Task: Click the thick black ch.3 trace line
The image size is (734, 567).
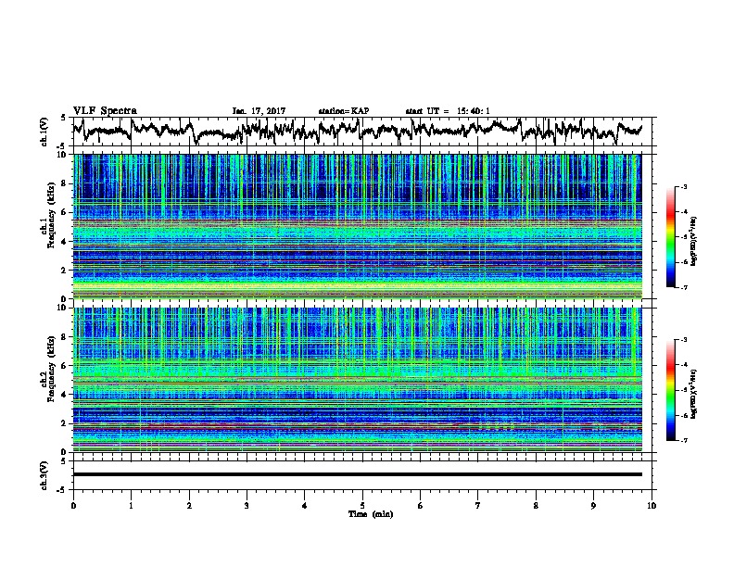Action: [x=357, y=474]
